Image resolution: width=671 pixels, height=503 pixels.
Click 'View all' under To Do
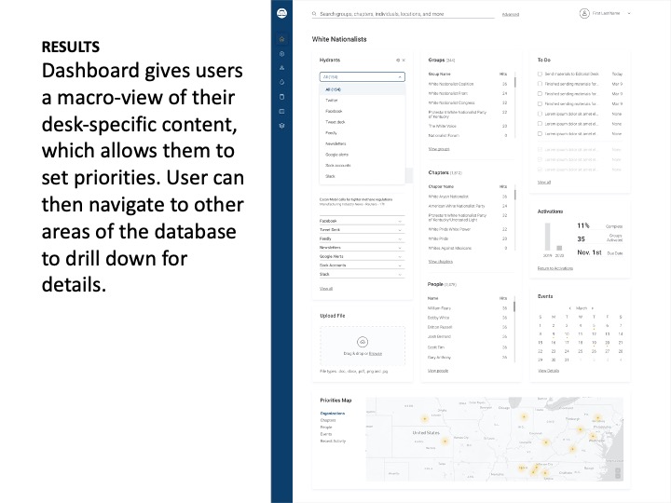pyautogui.click(x=544, y=183)
